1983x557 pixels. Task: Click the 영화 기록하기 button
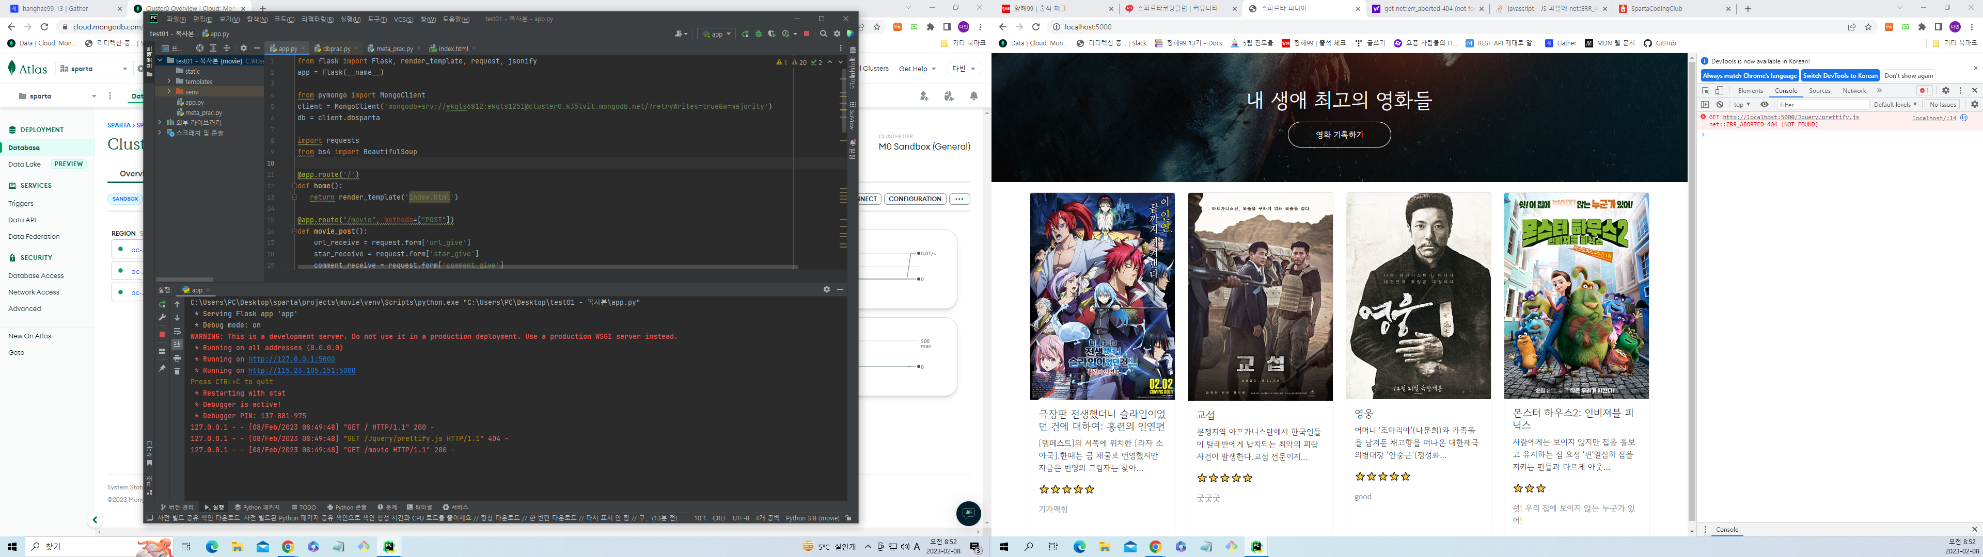pos(1339,135)
